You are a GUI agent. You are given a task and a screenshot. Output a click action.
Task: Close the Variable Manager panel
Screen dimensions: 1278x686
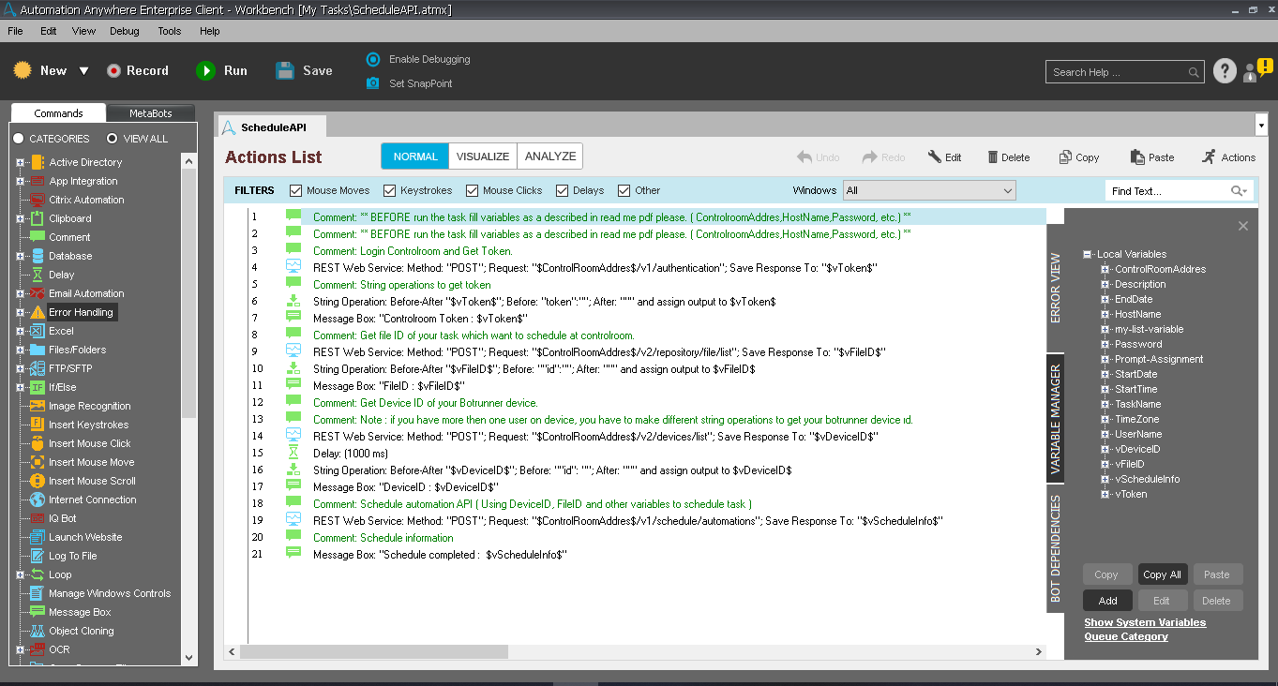pyautogui.click(x=1243, y=226)
